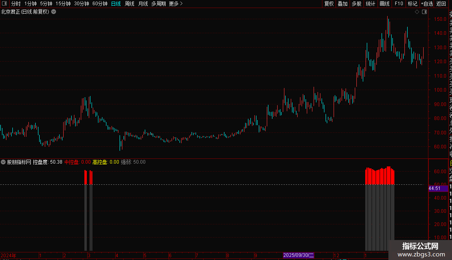
Task: Click the month 9 marker on date axis
Action: tap(256, 255)
